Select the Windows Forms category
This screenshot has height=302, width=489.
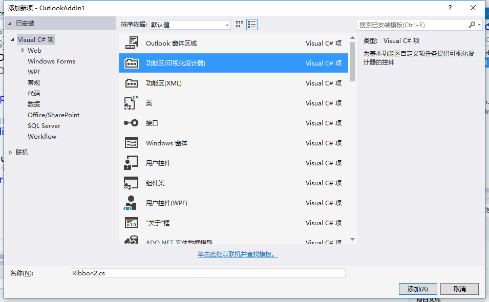pyautogui.click(x=51, y=61)
